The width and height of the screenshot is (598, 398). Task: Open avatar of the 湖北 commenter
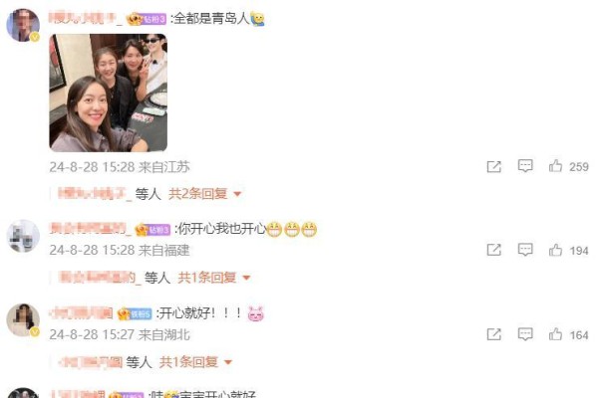[23, 320]
